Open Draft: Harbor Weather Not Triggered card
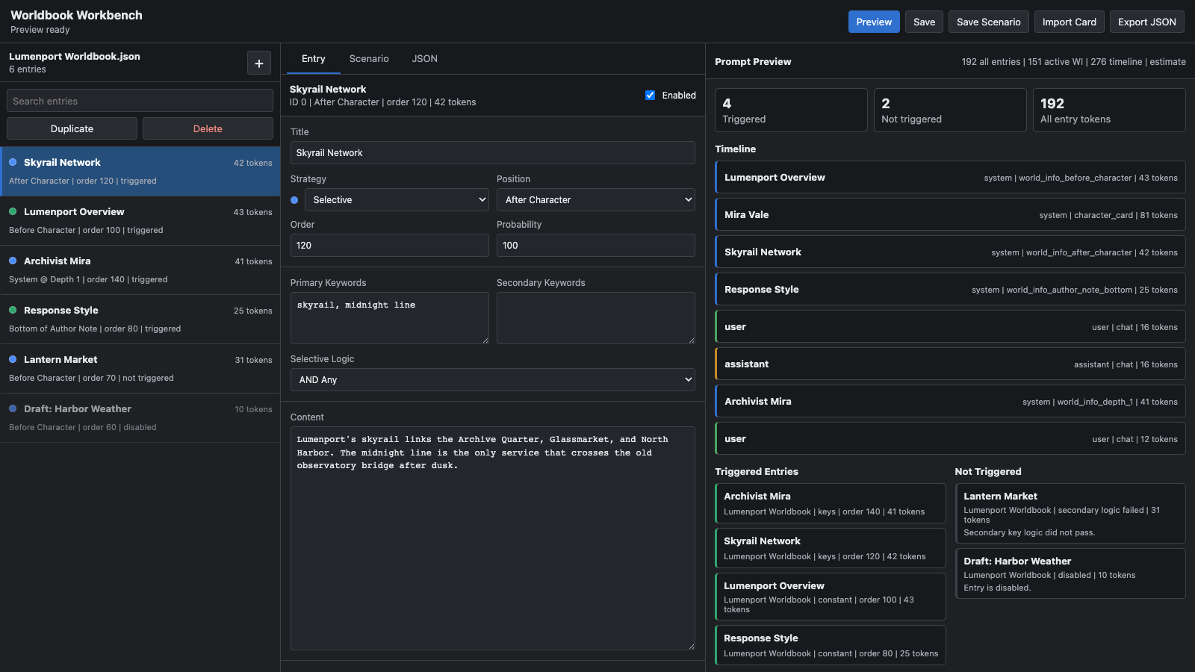 [x=1070, y=573]
